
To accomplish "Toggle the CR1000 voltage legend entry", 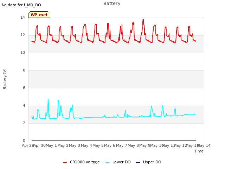I will (81, 162).
